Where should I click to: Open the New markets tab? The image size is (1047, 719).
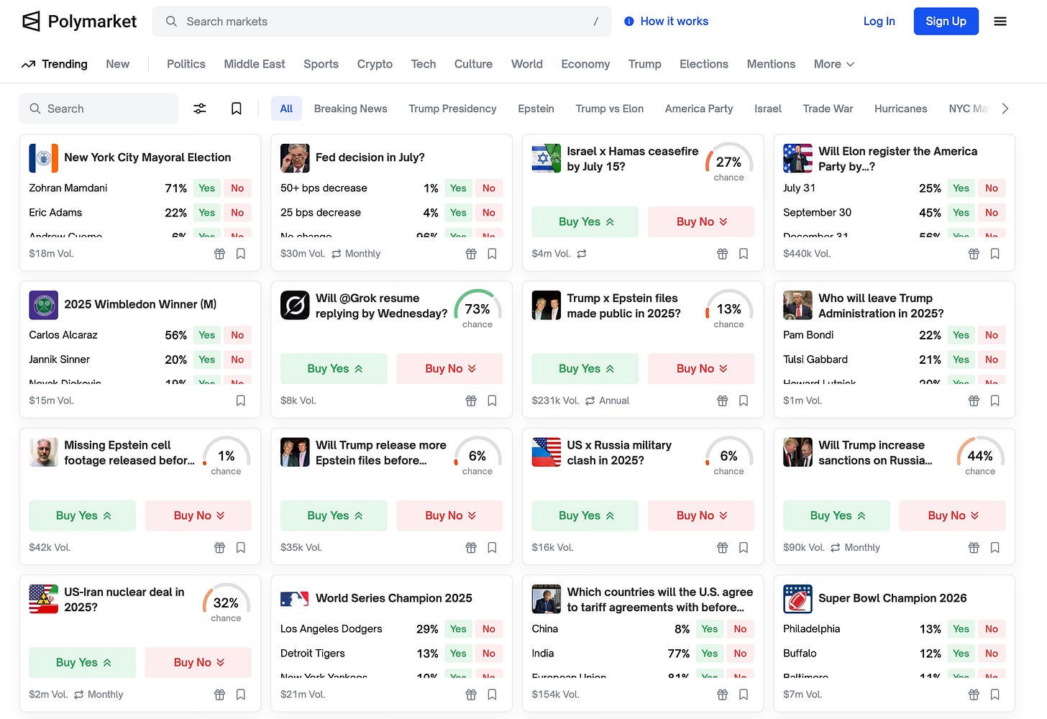118,64
